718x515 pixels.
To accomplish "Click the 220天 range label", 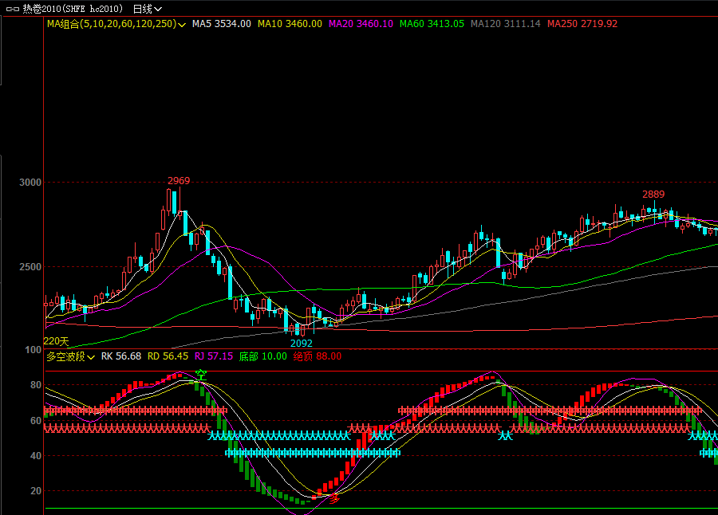I will pyautogui.click(x=56, y=341).
